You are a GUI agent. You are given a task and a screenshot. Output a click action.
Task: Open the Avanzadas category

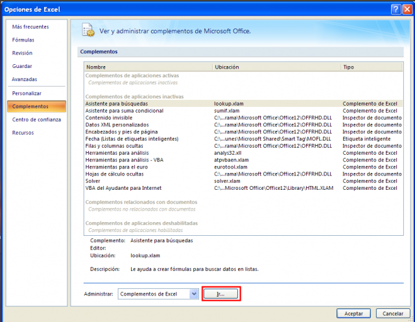tap(25, 79)
